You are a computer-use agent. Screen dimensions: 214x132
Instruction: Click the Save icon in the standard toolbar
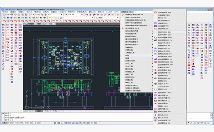click(12, 15)
